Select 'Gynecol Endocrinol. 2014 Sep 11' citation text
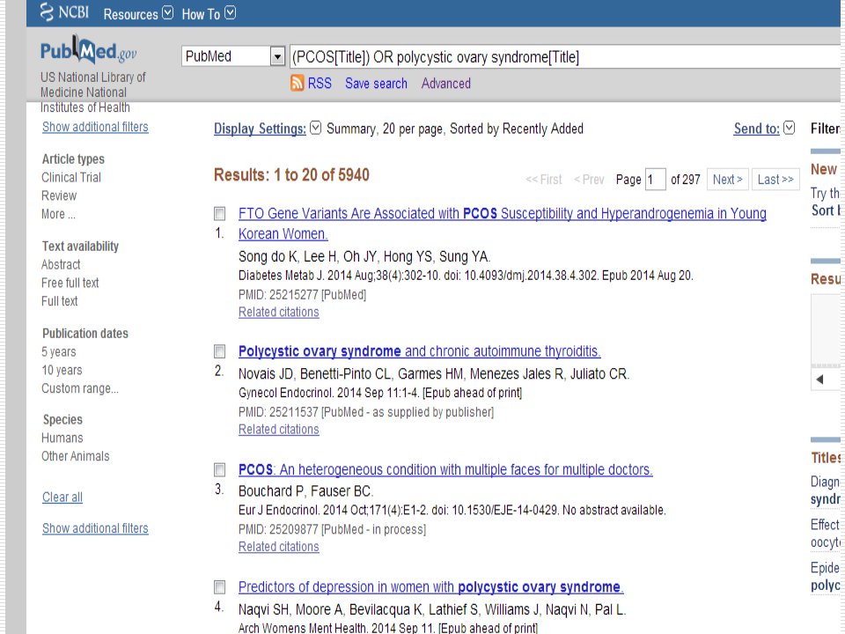Image resolution: width=845 pixels, height=634 pixels. point(380,393)
